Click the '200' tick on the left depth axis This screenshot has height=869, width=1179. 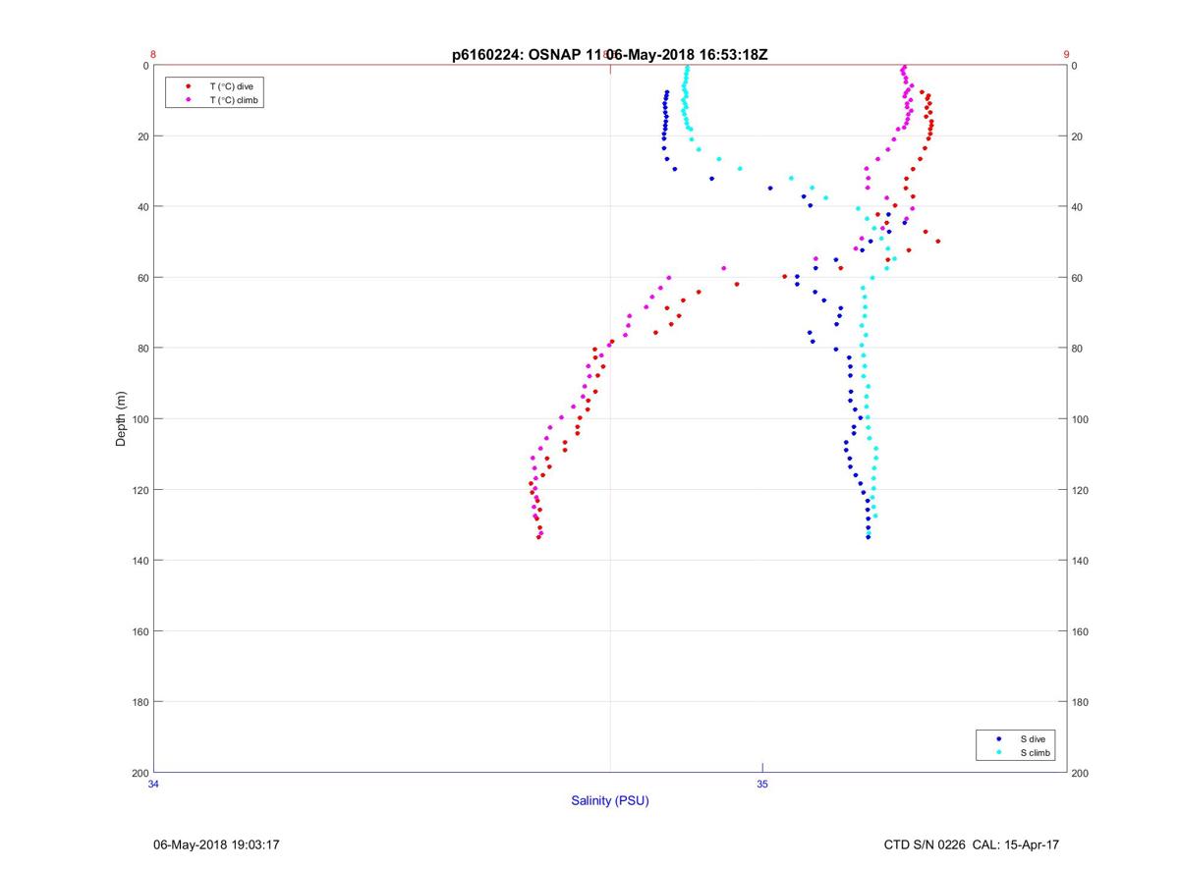[x=140, y=773]
